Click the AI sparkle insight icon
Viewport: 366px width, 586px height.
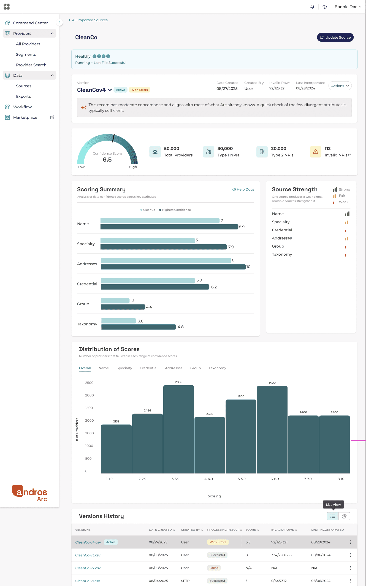84,108
